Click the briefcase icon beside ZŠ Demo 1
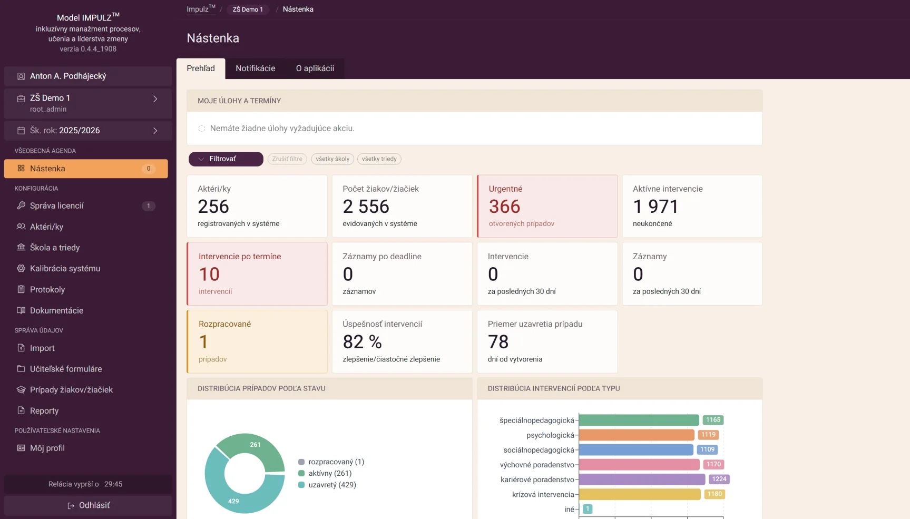Screen dimensions: 910x519 (x=21, y=99)
